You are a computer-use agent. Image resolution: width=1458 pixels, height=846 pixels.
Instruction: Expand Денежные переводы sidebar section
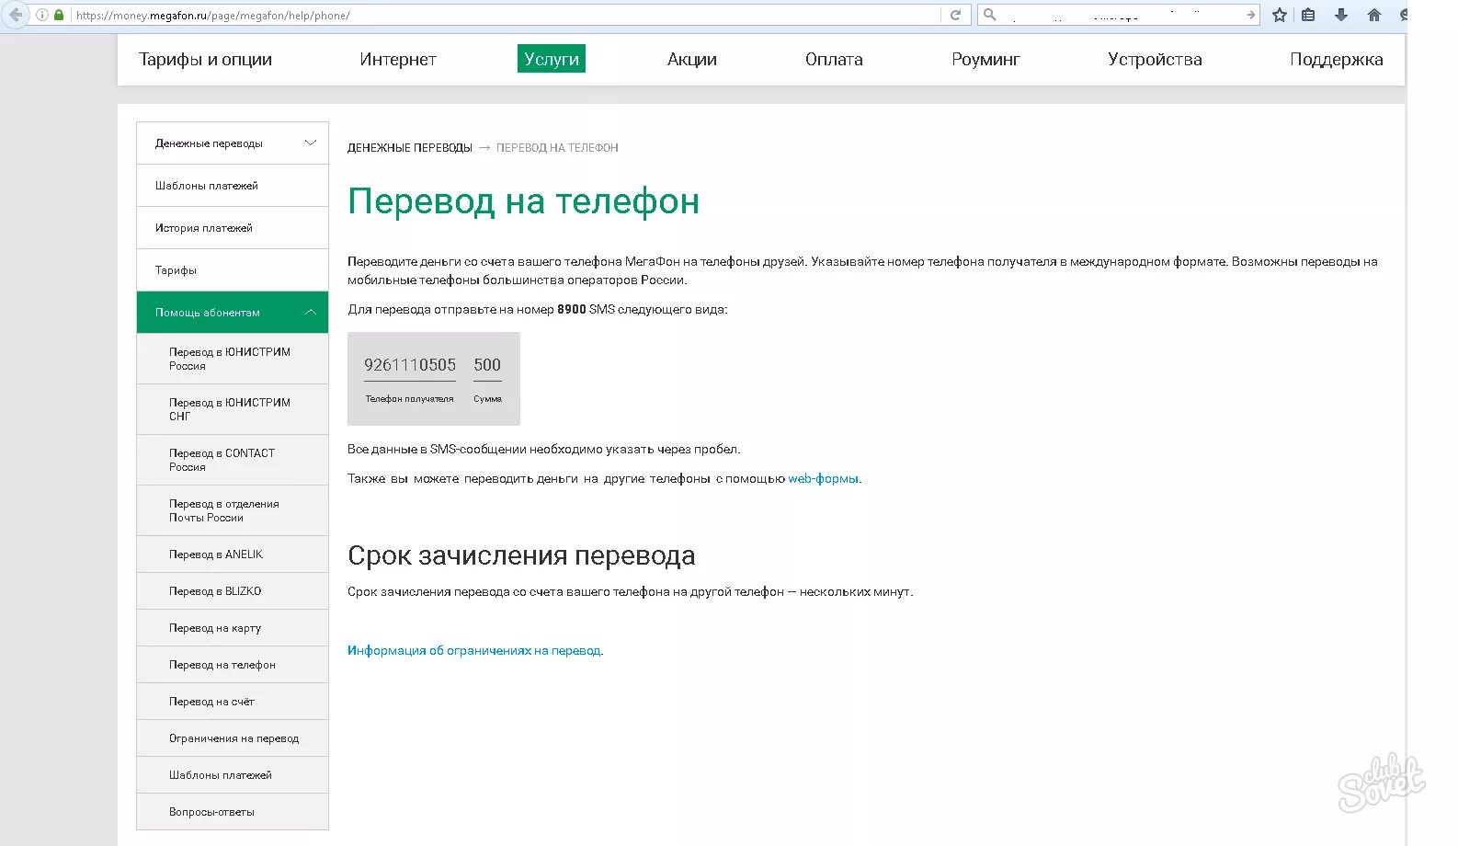233,143
